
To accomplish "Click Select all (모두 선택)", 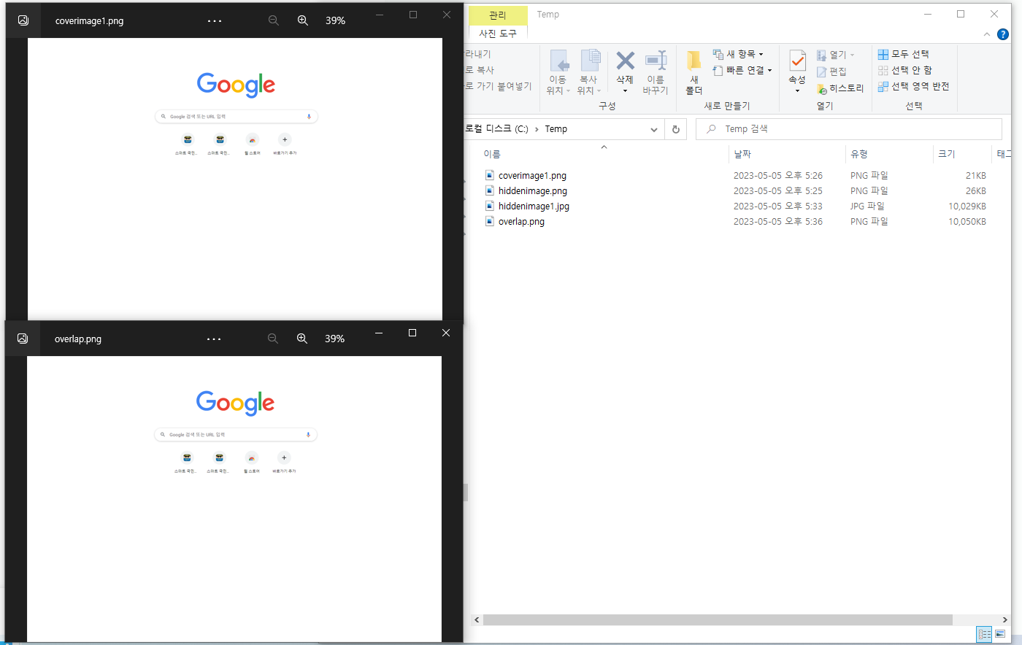I will tap(903, 54).
